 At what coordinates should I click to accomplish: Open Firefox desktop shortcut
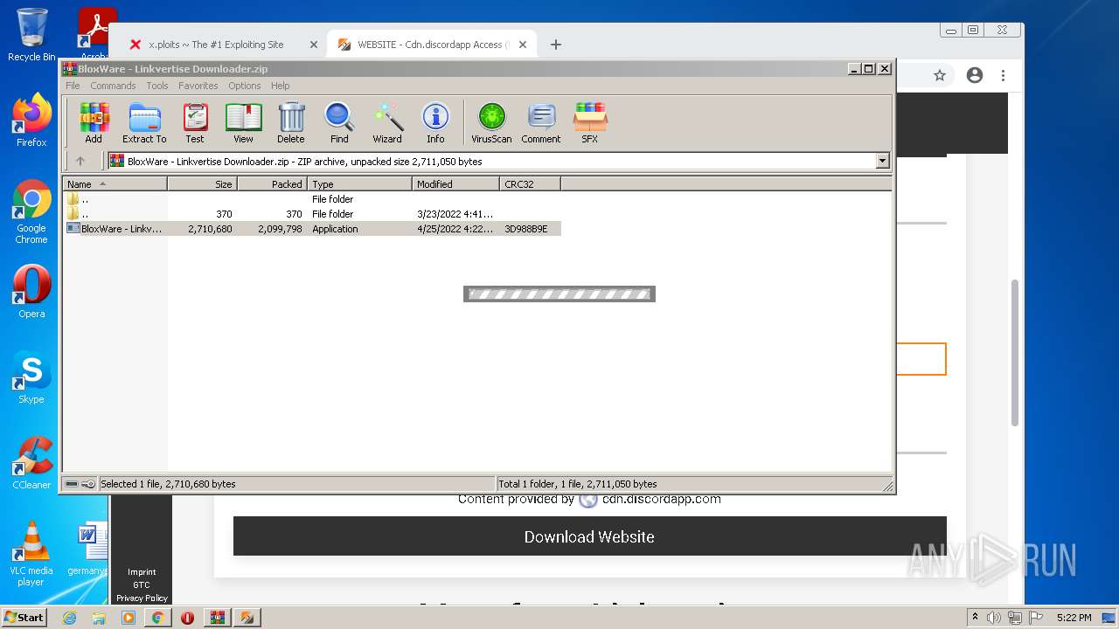31,121
